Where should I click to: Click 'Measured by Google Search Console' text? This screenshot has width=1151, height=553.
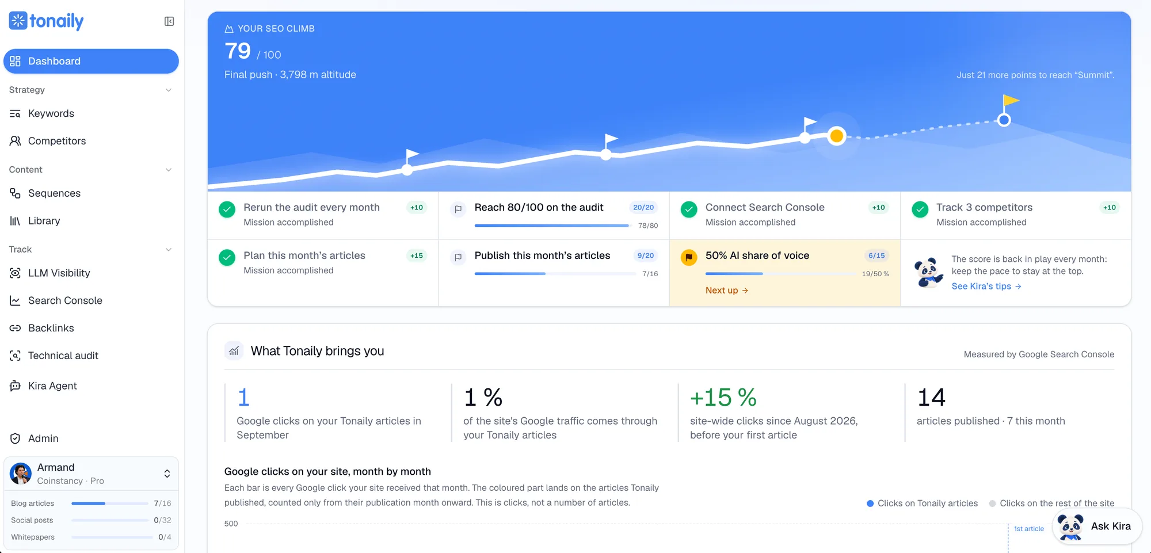(x=1039, y=354)
